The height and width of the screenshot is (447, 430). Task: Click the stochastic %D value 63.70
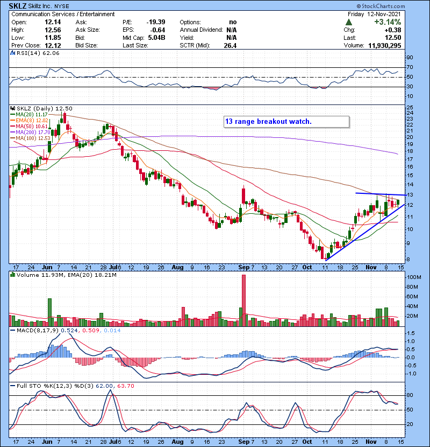(x=125, y=386)
